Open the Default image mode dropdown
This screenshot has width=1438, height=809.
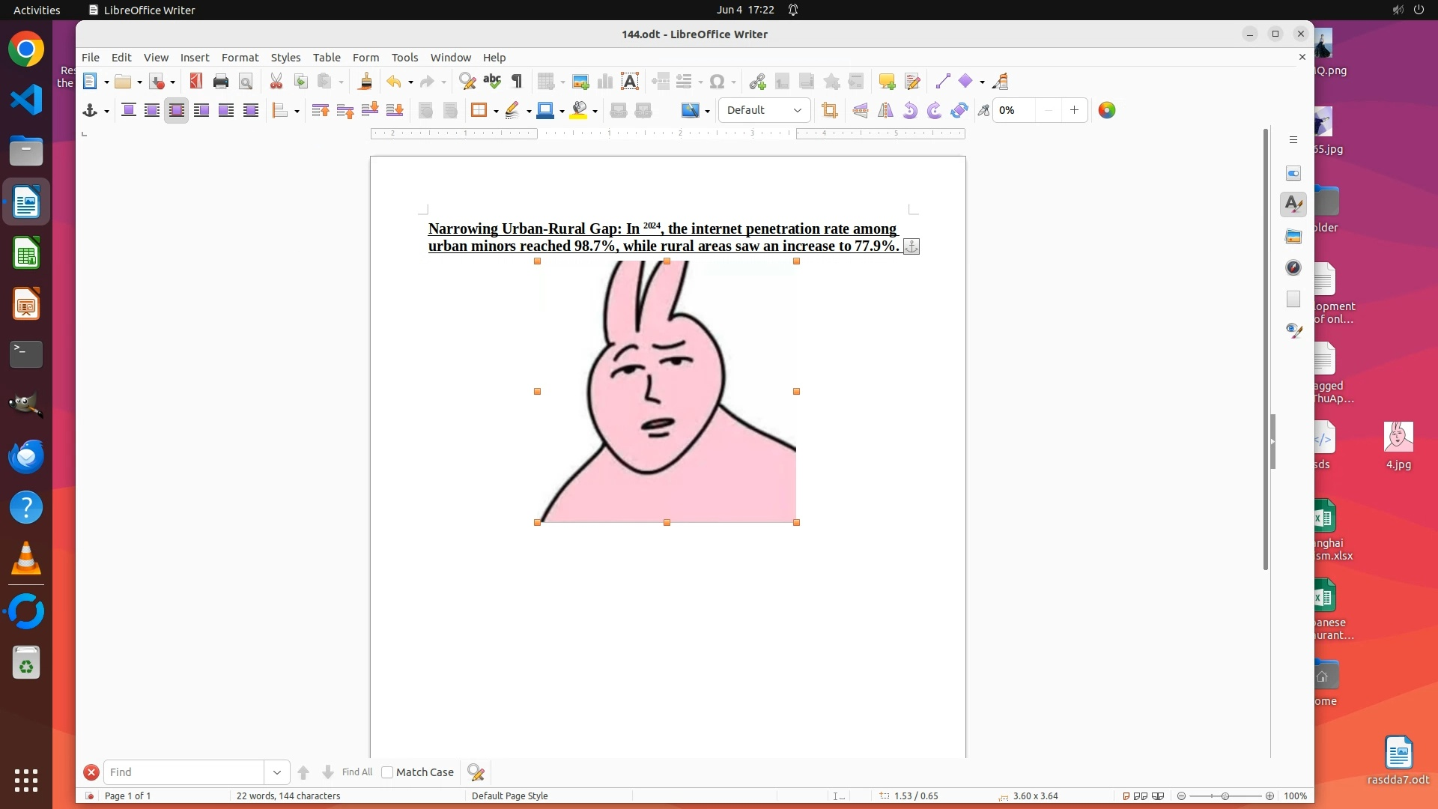[764, 111]
